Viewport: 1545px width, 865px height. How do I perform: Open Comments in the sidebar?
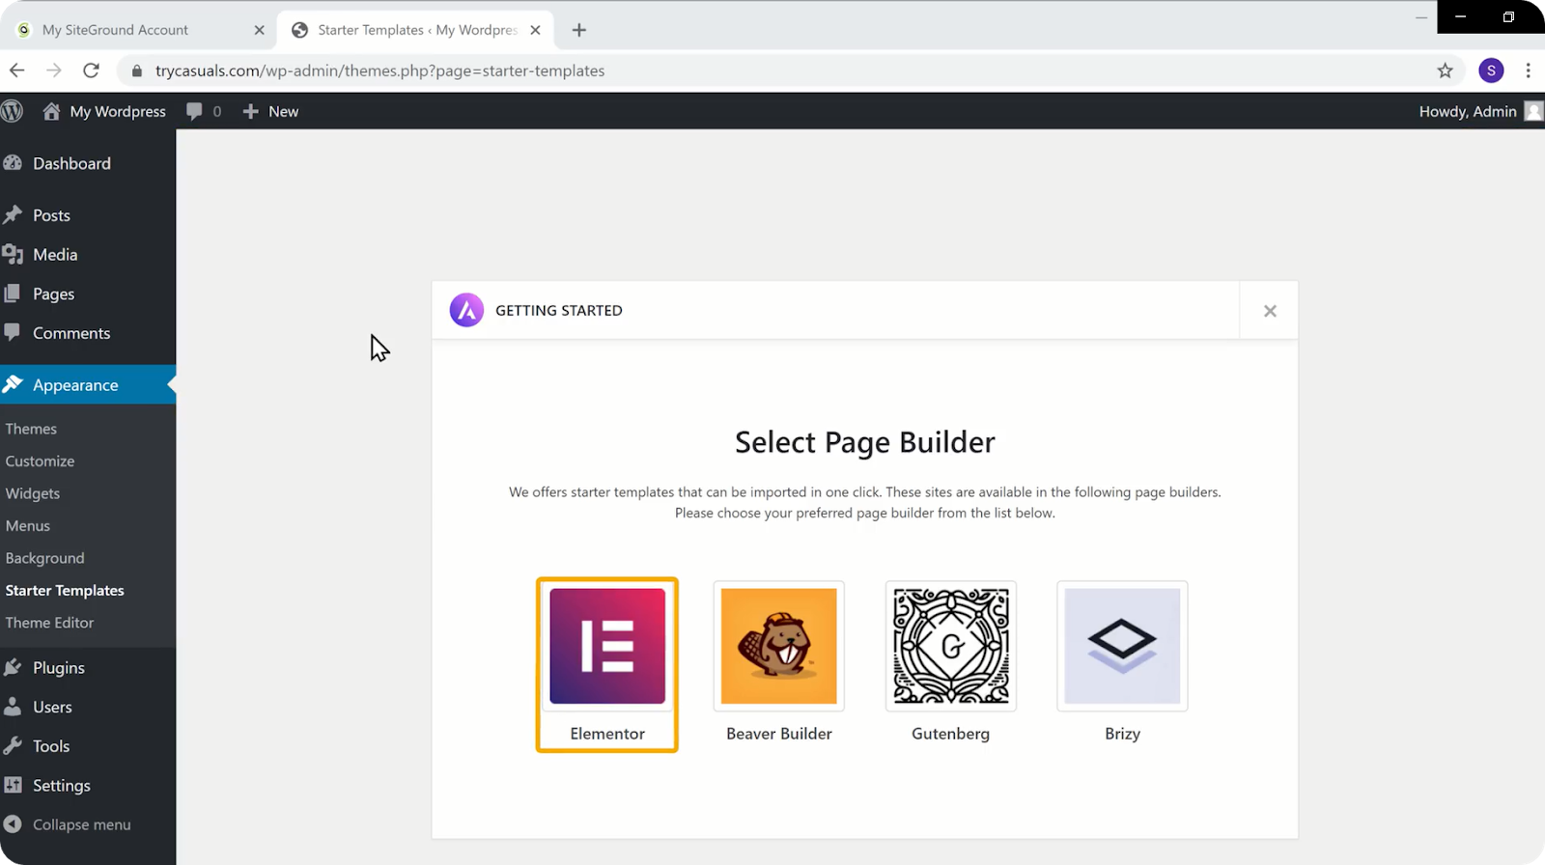(x=88, y=333)
